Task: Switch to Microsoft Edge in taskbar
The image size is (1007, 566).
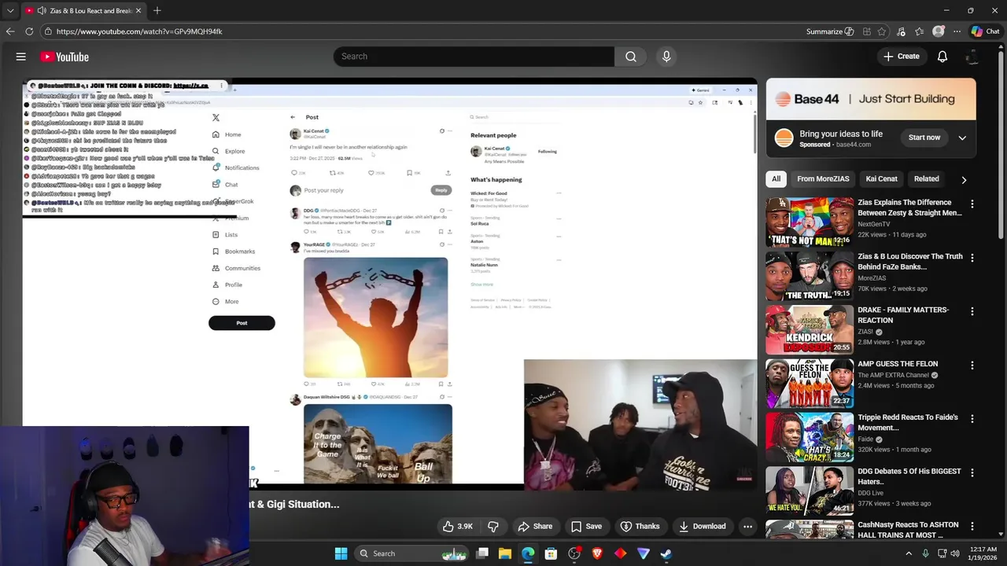Action: (x=528, y=553)
